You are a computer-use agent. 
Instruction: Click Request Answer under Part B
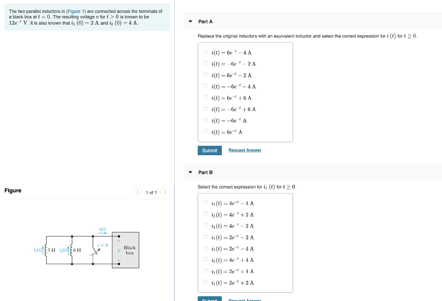pos(245,300)
